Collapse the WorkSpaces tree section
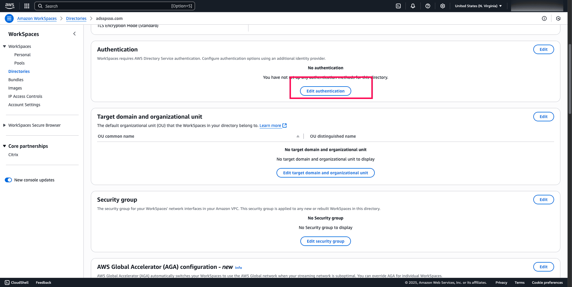 coord(4,46)
